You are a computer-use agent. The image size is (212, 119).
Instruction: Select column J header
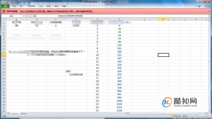click(185, 20)
